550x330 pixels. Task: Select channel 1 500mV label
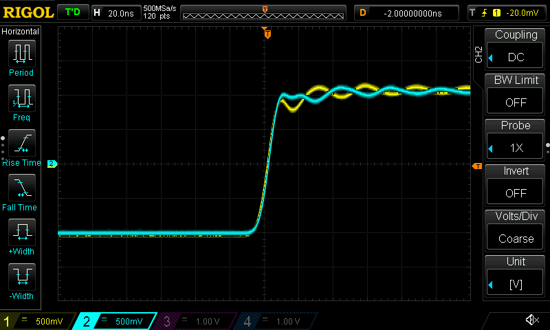pos(38,321)
